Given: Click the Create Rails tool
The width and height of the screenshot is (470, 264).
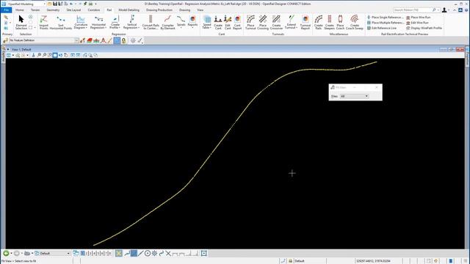Looking at the screenshot, I should point(318,23).
